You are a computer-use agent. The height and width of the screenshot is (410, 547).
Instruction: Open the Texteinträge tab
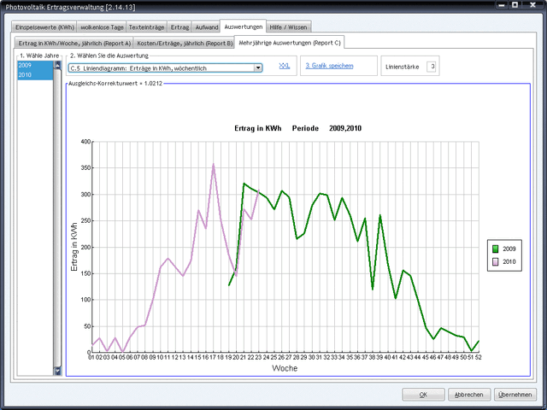(146, 27)
